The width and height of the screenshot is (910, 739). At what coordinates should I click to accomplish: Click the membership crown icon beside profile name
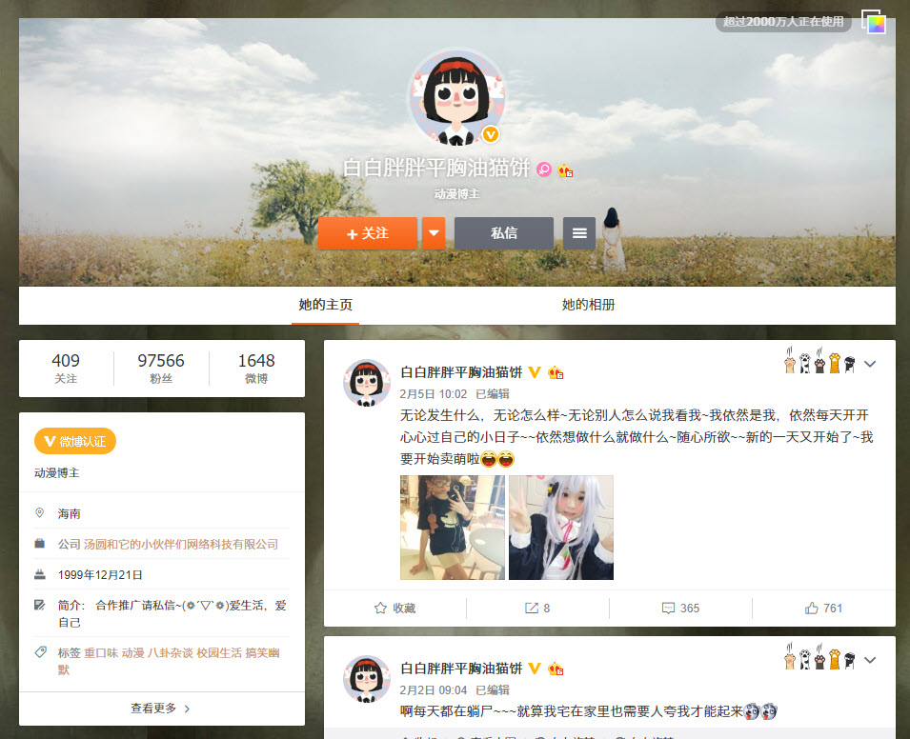coord(565,170)
